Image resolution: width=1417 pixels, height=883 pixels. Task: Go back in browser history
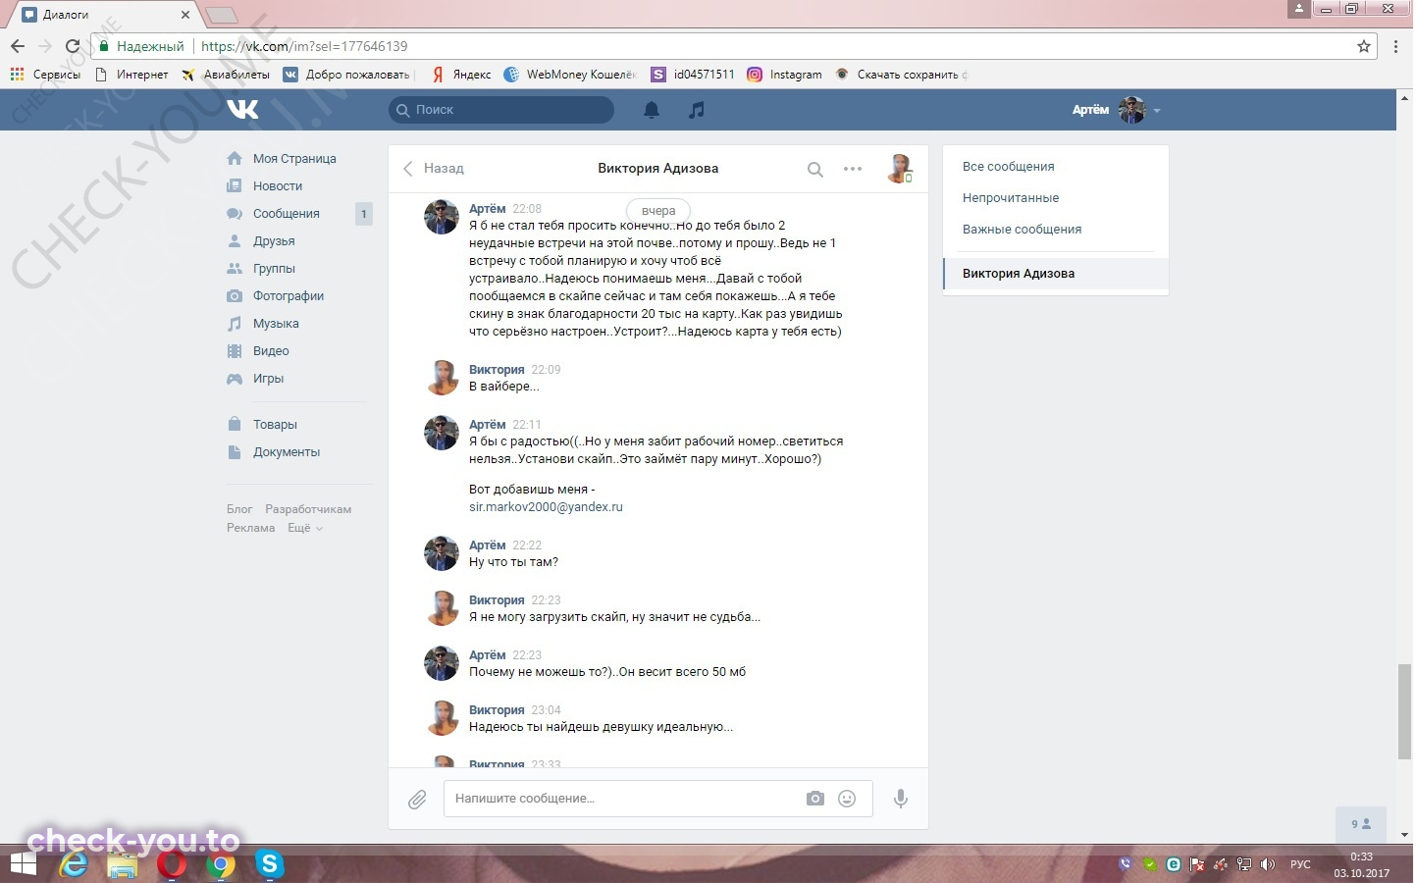(18, 46)
